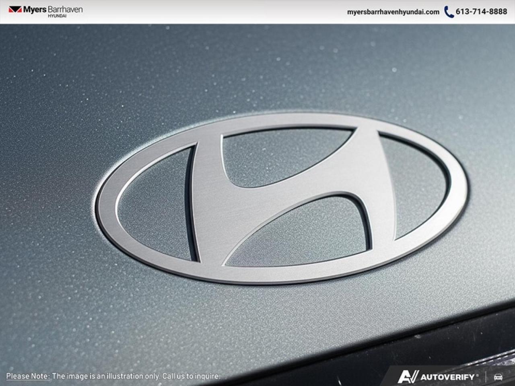This screenshot has height=386, width=515.
Task: Click the phone handset icon
Action: [449, 12]
